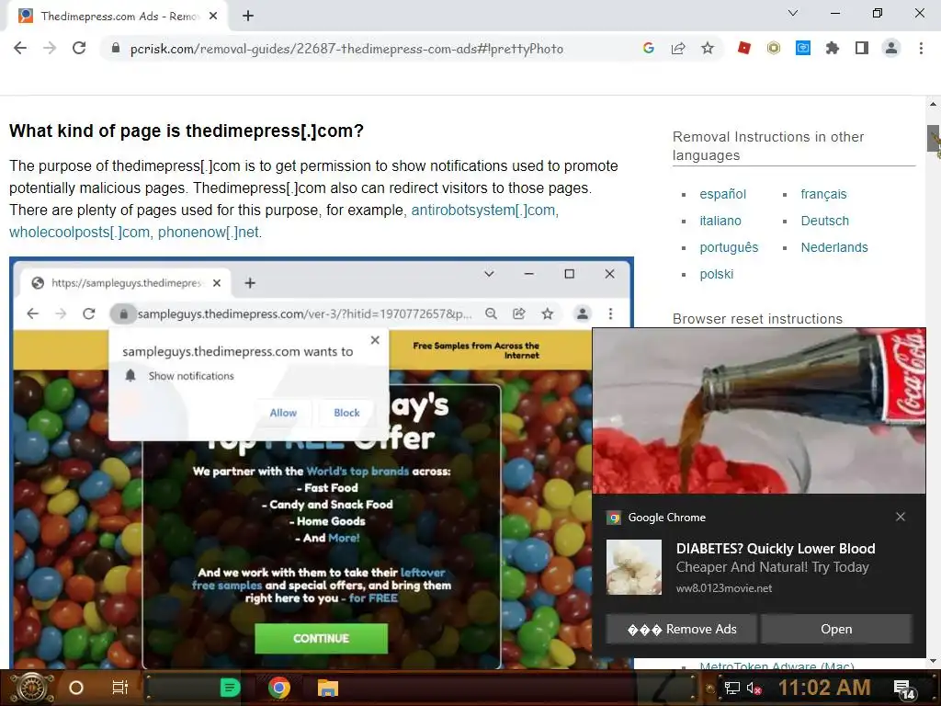Open a new browser tab
The width and height of the screenshot is (941, 706).
click(248, 17)
